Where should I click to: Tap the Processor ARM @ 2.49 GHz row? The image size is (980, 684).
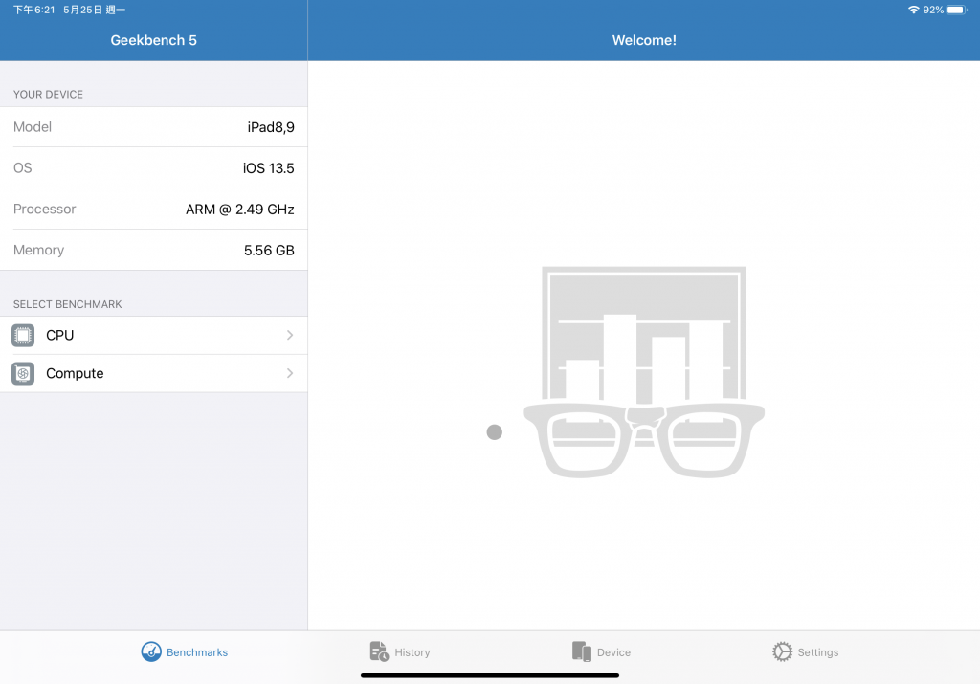[x=154, y=210]
